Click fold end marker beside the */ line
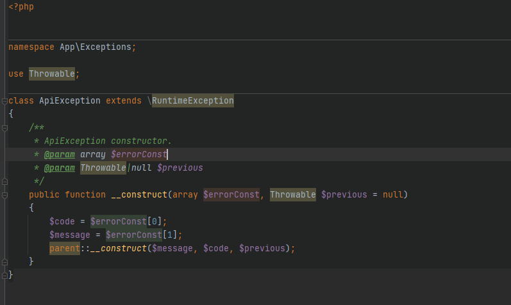The image size is (511, 305). pos(4,182)
